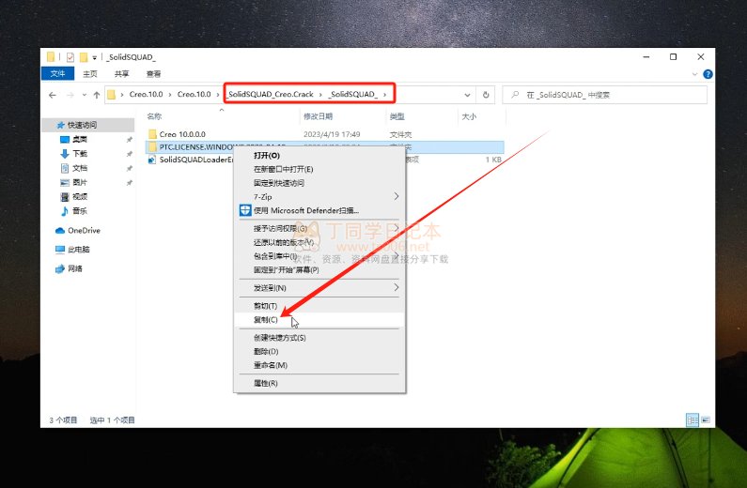
Task: Sort by 修改日期 column header
Action: pyautogui.click(x=319, y=116)
